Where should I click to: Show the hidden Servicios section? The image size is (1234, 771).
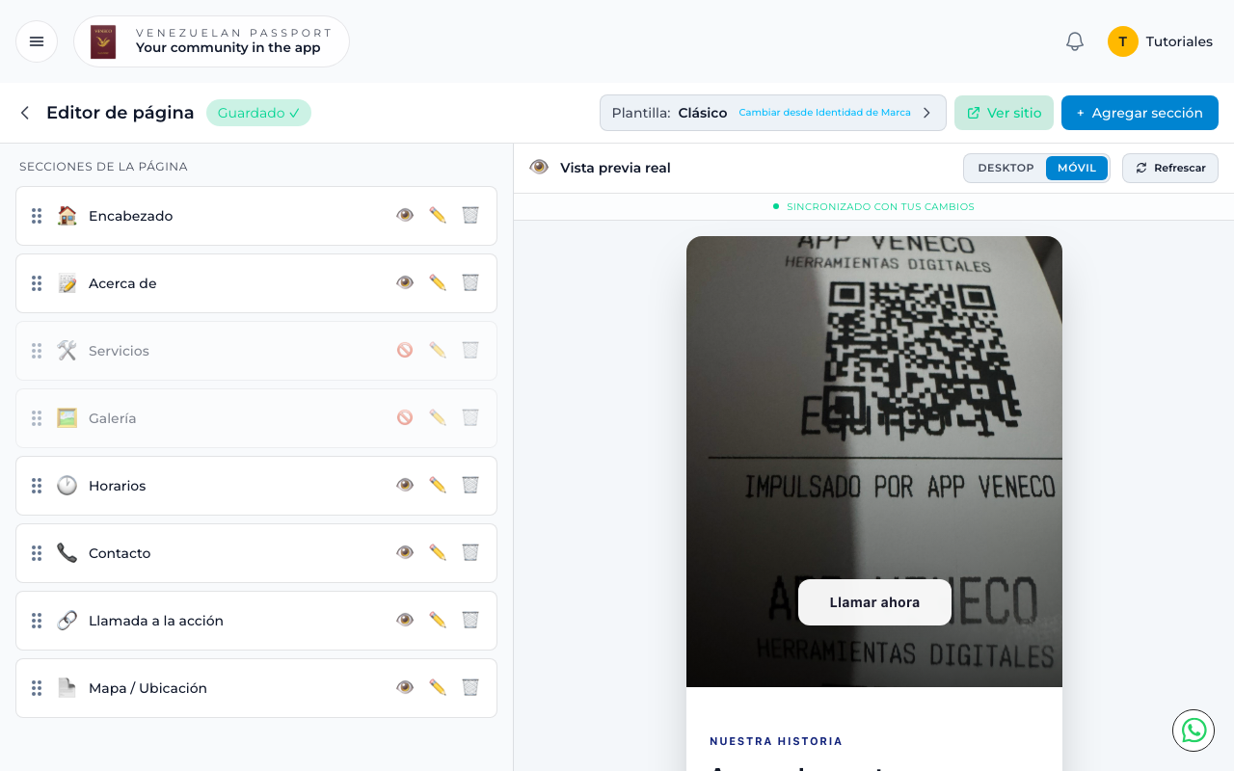point(405,350)
